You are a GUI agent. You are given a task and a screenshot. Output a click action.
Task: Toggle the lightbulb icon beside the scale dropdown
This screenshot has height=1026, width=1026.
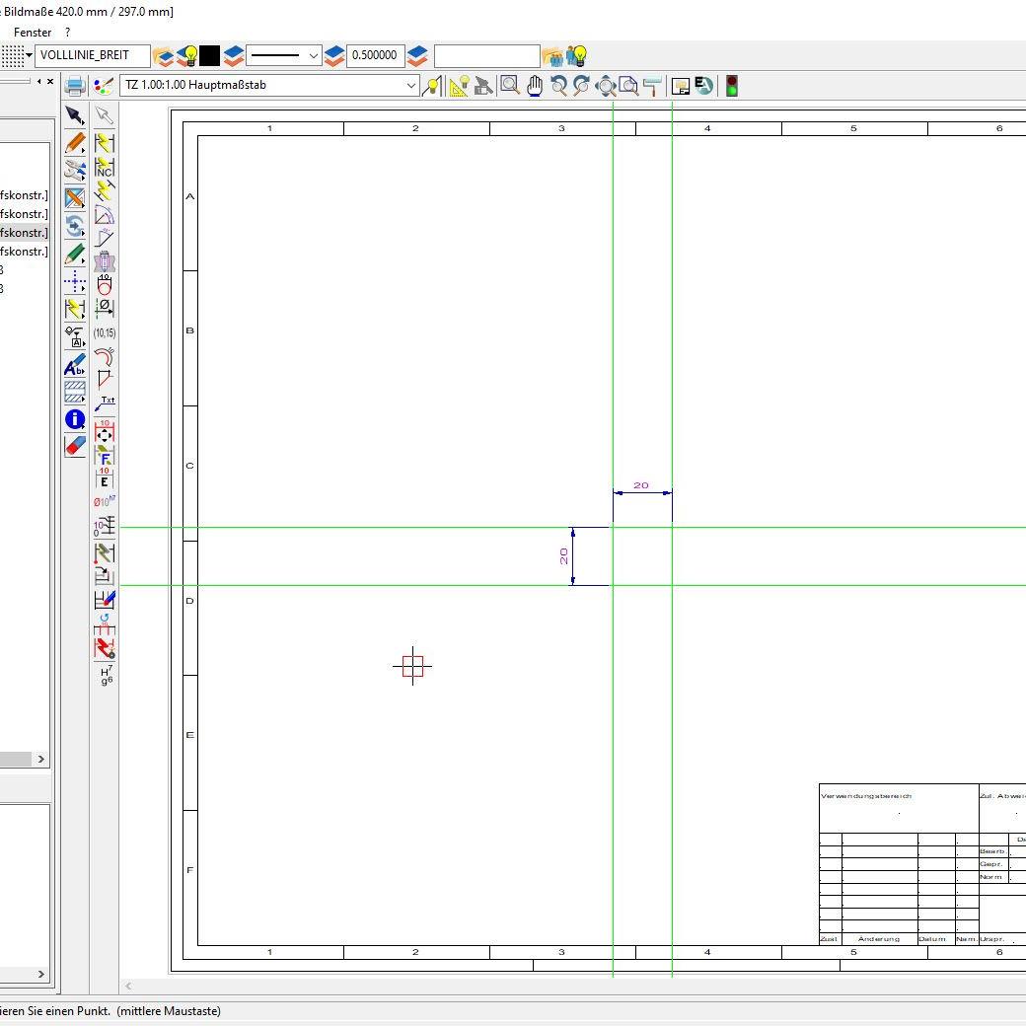431,86
